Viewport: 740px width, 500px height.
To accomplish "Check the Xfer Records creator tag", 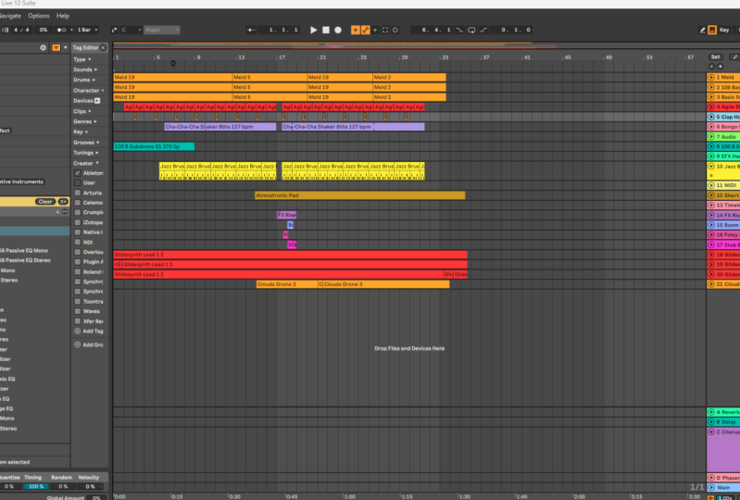I will pyautogui.click(x=78, y=321).
